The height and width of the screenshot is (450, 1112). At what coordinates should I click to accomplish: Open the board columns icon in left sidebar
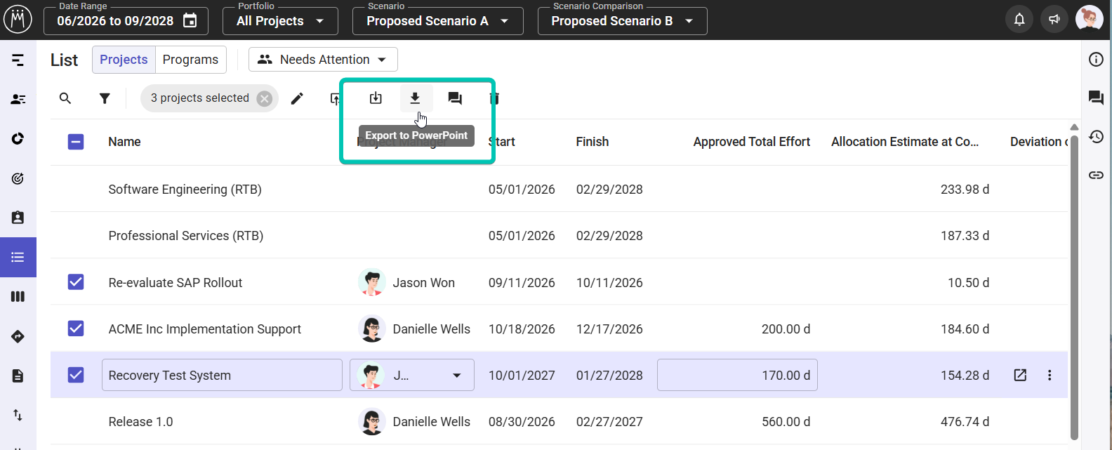point(18,296)
